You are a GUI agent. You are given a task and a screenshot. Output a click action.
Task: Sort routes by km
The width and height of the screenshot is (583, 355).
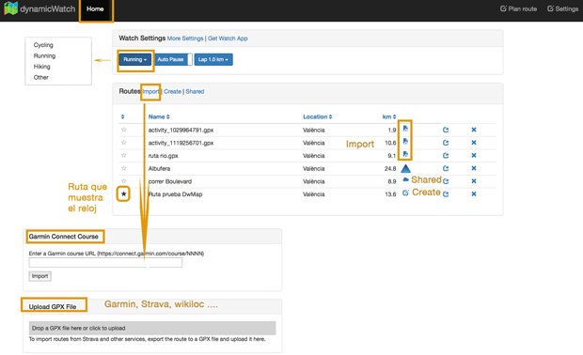pos(389,116)
